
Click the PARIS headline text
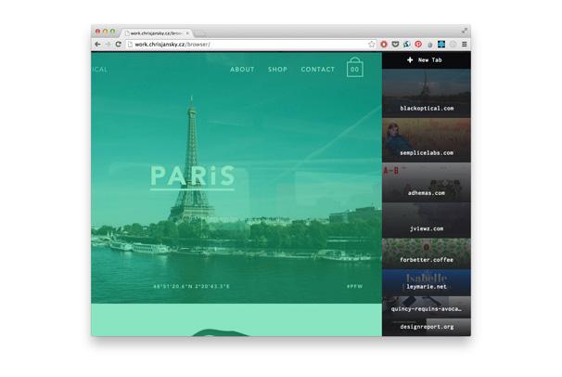193,175
